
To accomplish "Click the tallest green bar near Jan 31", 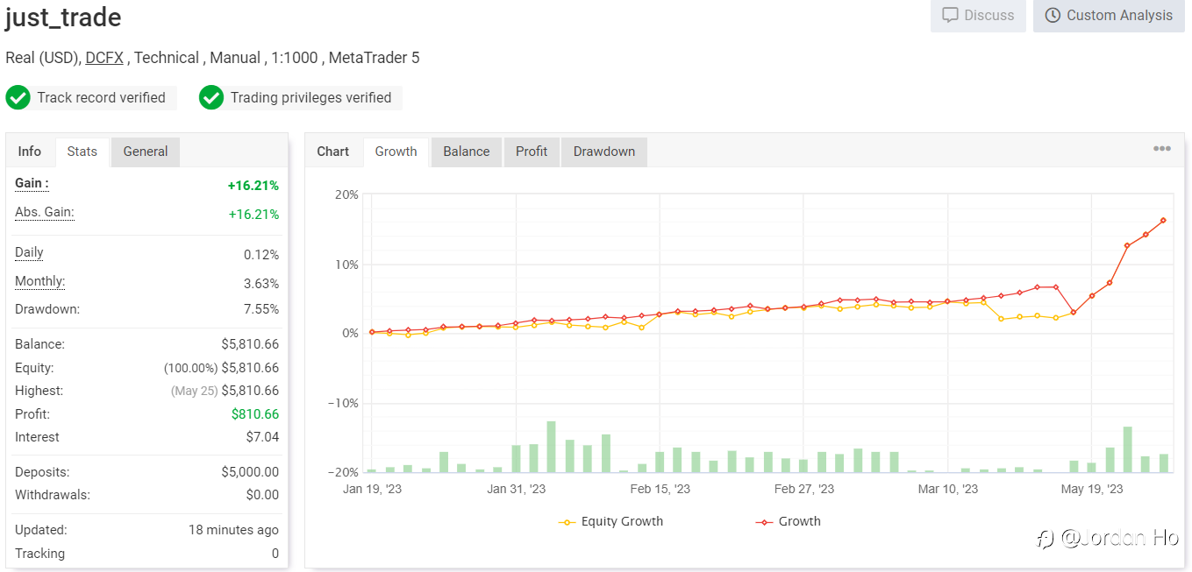I will 552,447.
